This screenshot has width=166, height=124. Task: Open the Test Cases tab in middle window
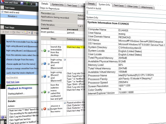point(72,5)
